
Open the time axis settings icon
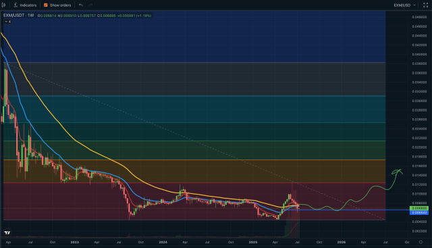tap(421, 242)
